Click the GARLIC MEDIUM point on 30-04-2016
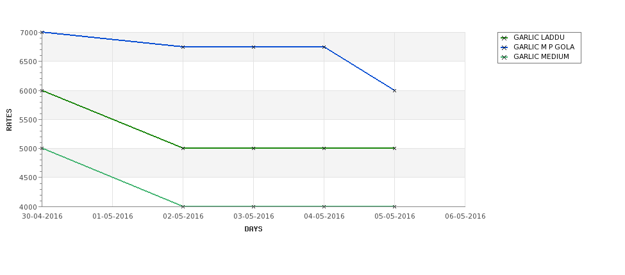625x275 pixels. coord(42,148)
